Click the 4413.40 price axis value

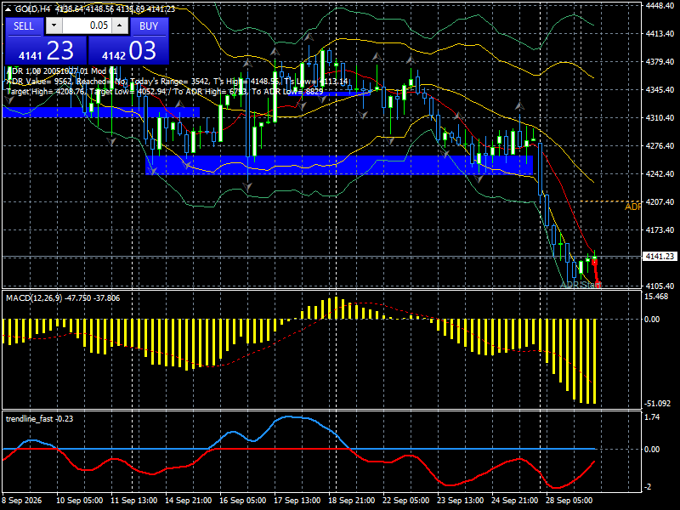[660, 33]
